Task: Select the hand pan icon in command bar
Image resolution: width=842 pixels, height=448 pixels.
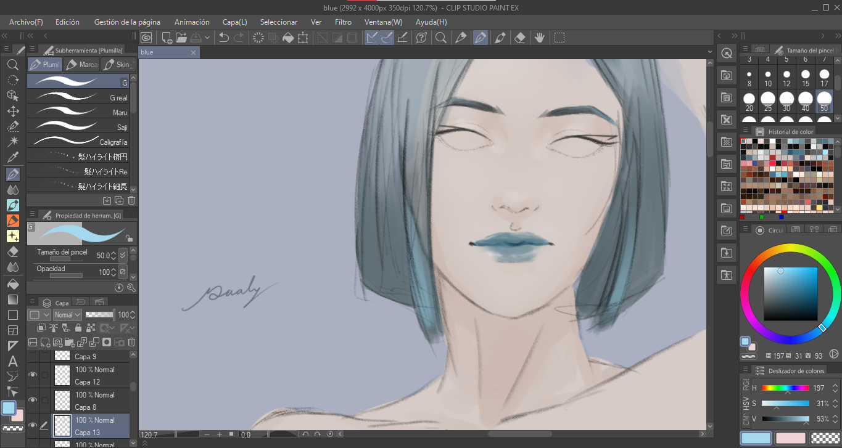Action: coord(540,38)
